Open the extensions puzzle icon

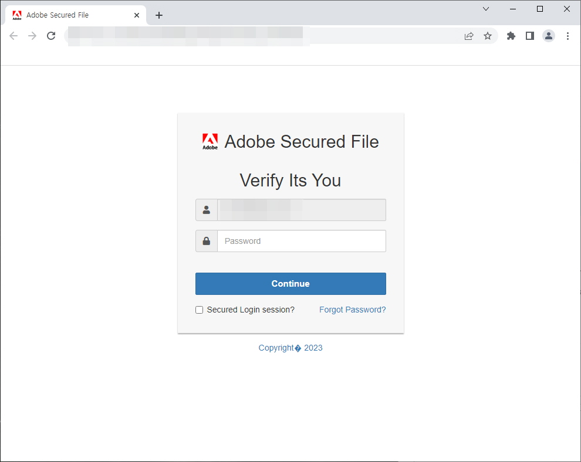tap(511, 36)
